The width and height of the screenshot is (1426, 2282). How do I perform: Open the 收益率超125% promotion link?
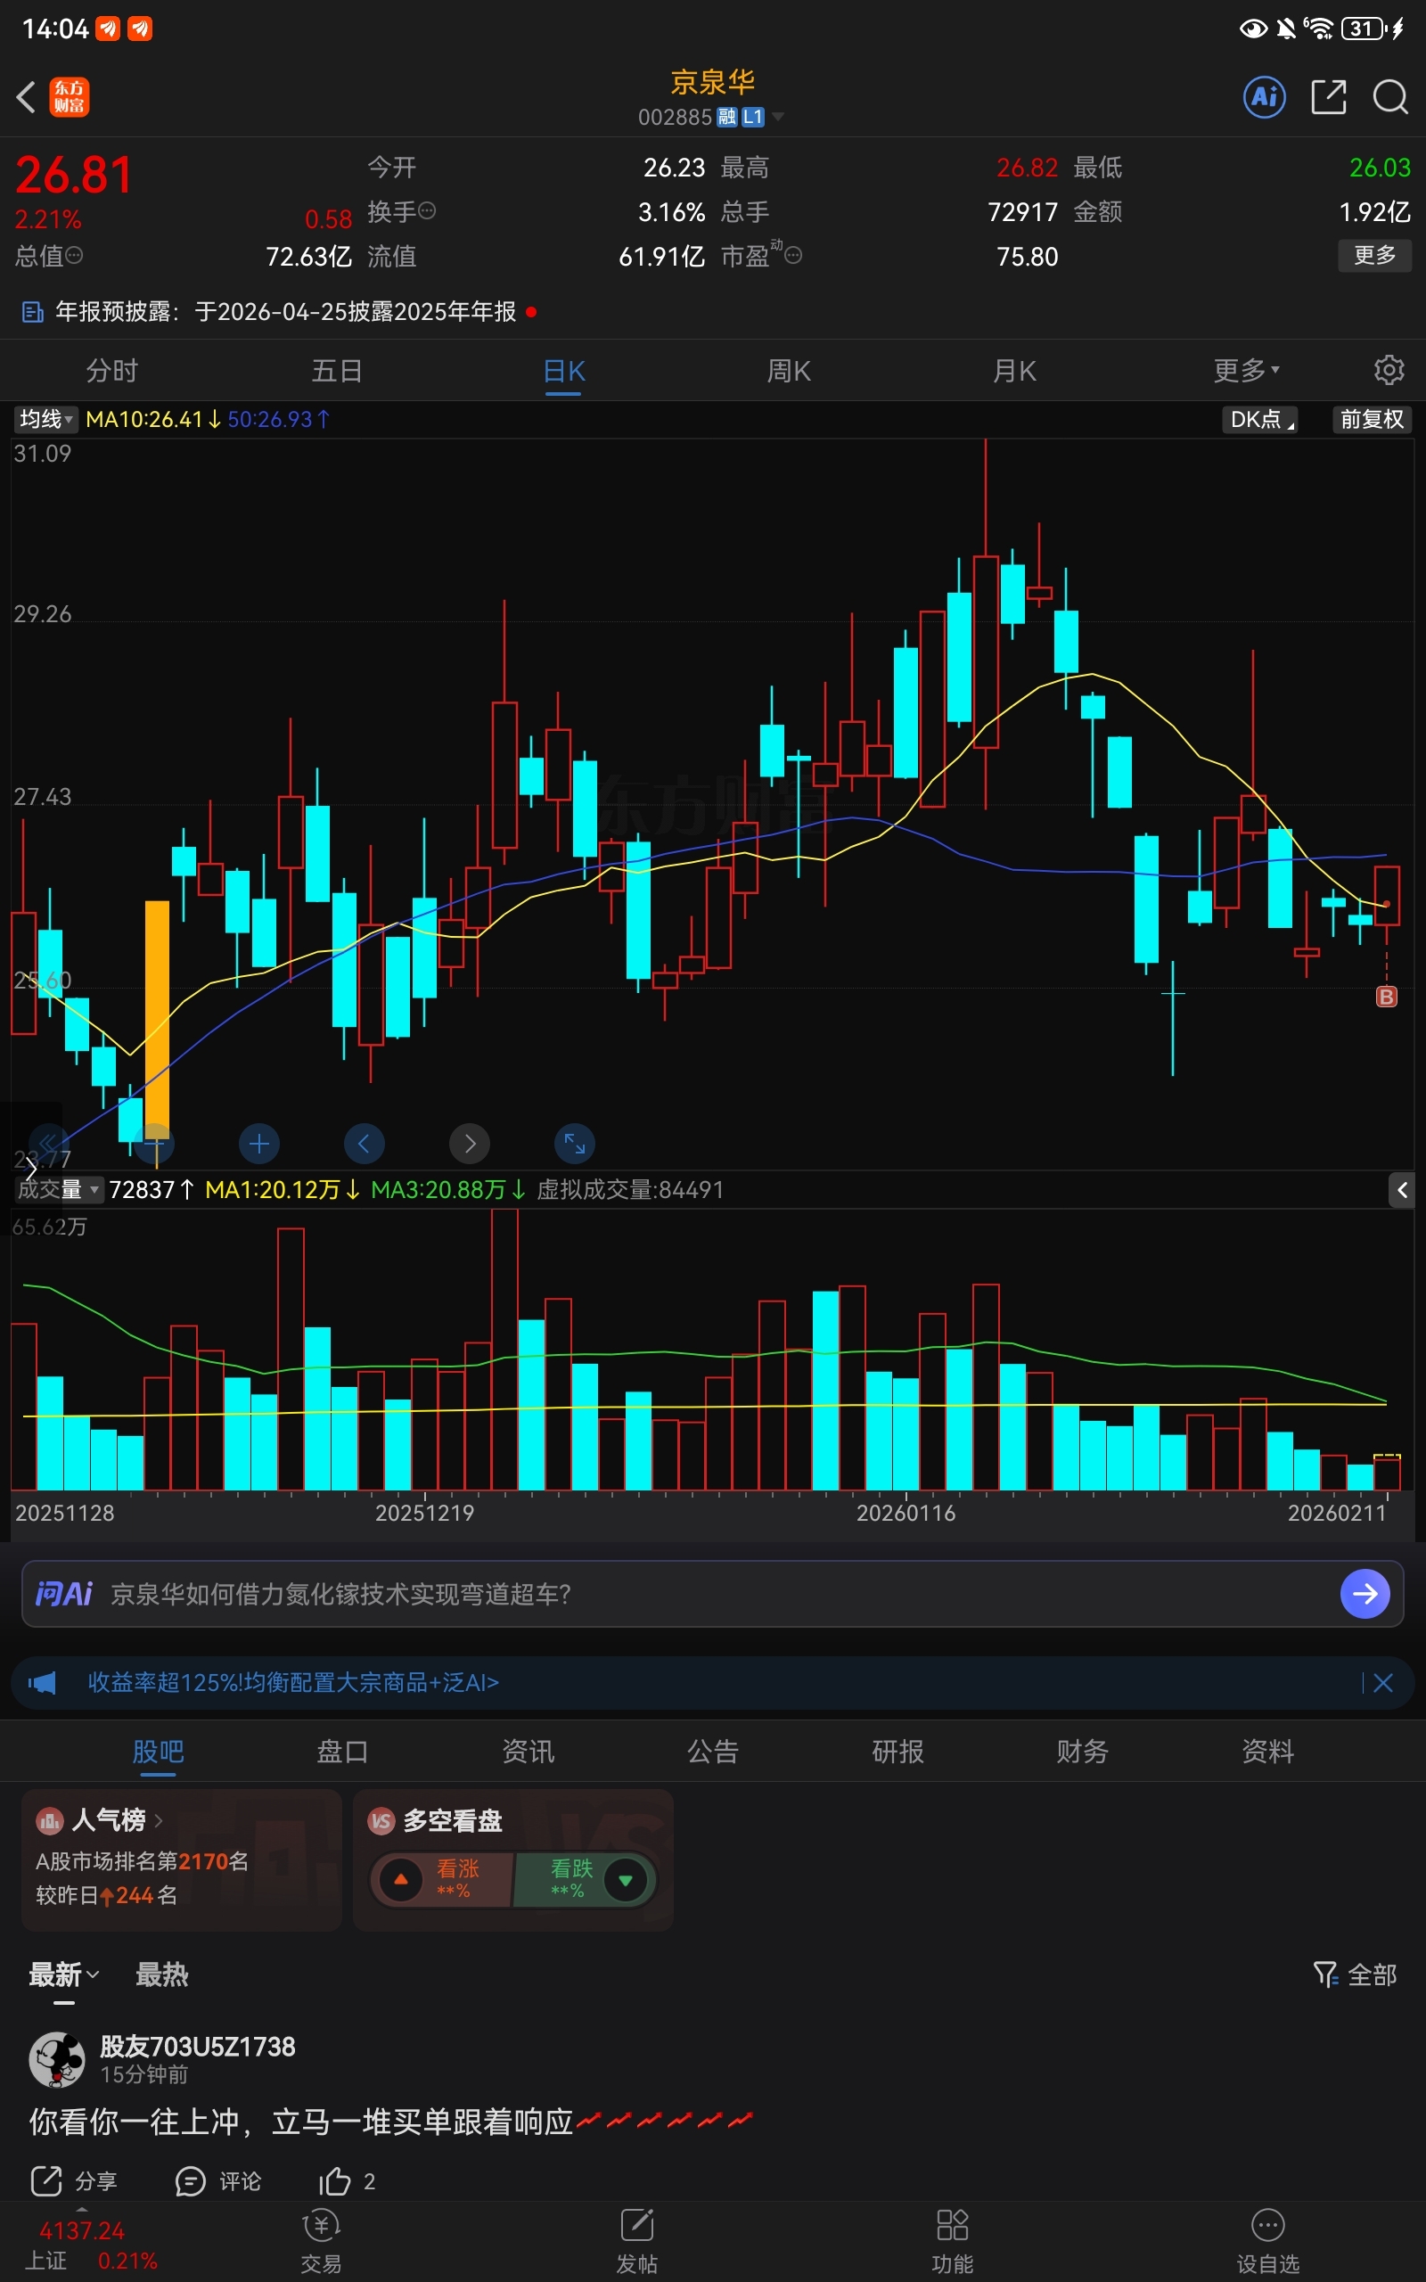click(x=293, y=1682)
